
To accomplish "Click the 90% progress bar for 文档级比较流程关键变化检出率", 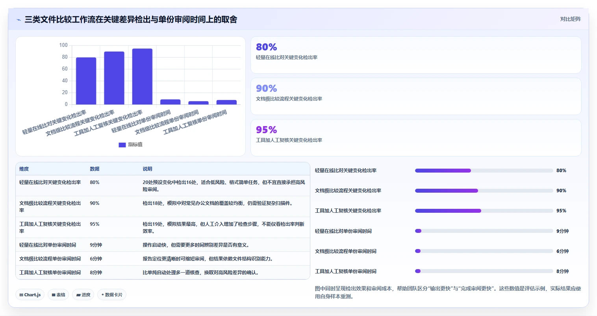I will [484, 191].
